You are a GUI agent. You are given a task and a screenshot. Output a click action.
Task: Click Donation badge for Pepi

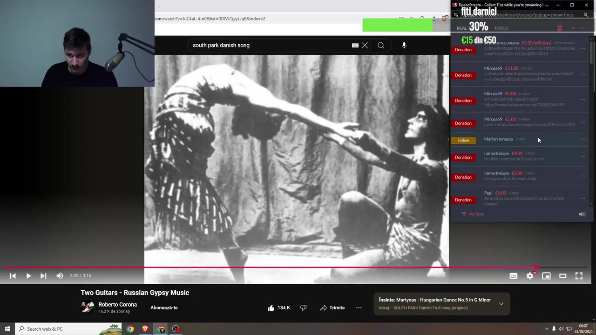[463, 200]
